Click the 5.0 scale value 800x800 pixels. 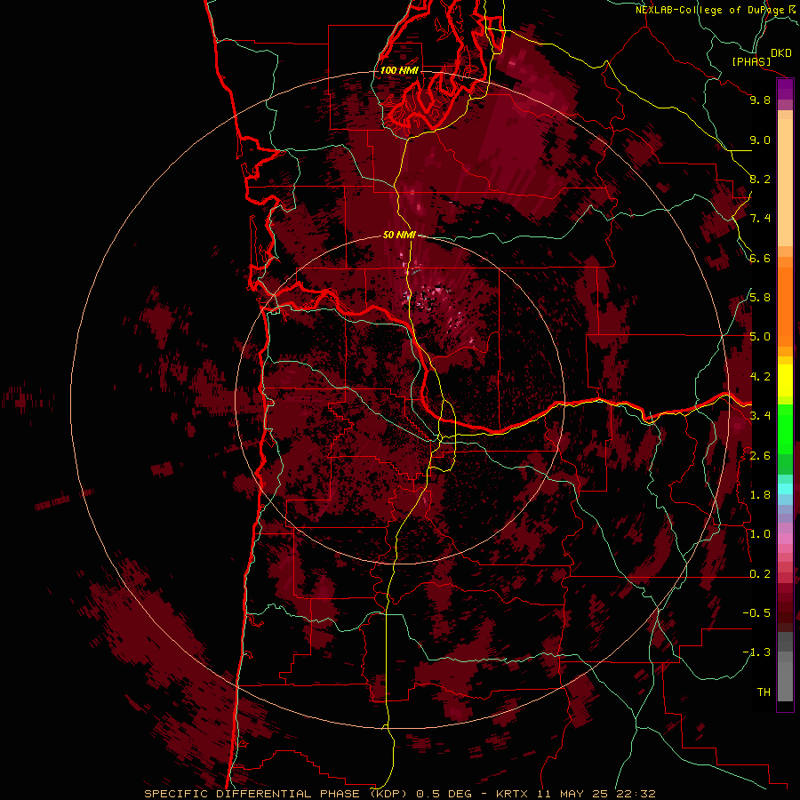click(760, 337)
